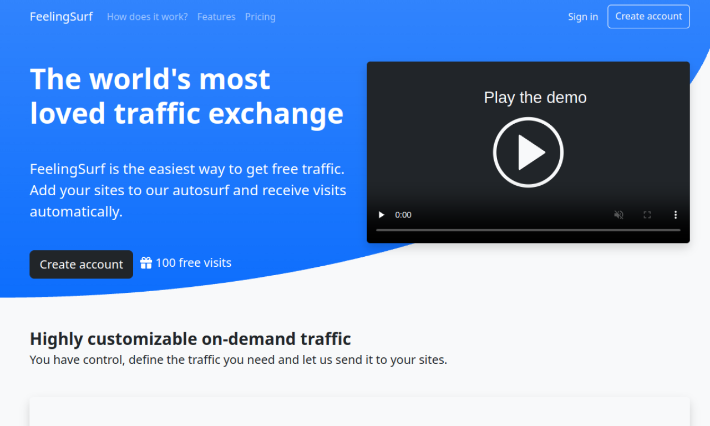This screenshot has width=710, height=426.
Task: Click the '100 free visits' text
Action: coord(194,263)
